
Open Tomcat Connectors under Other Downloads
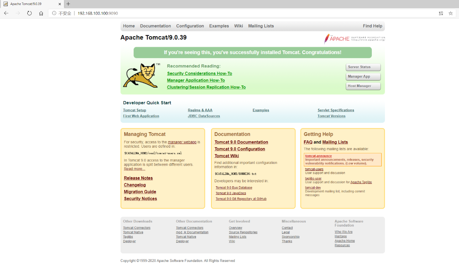pos(137,228)
